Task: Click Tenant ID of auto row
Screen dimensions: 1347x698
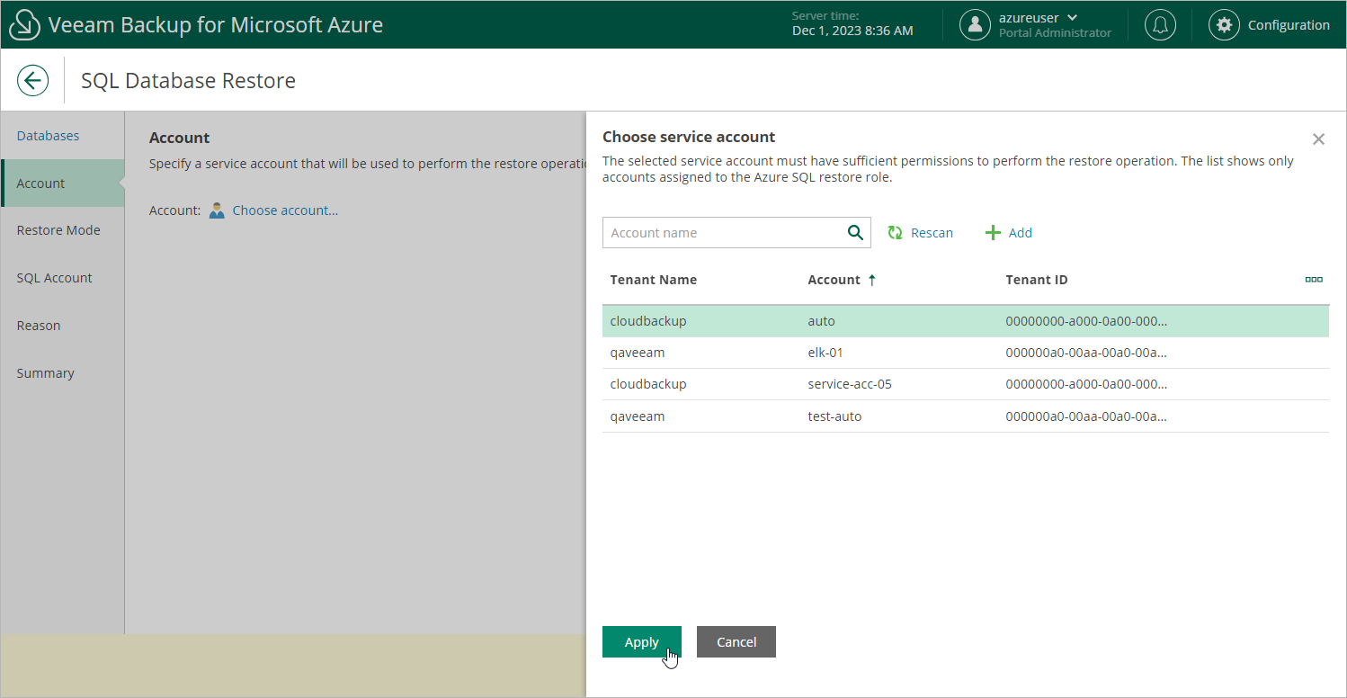Action: [x=1086, y=321]
